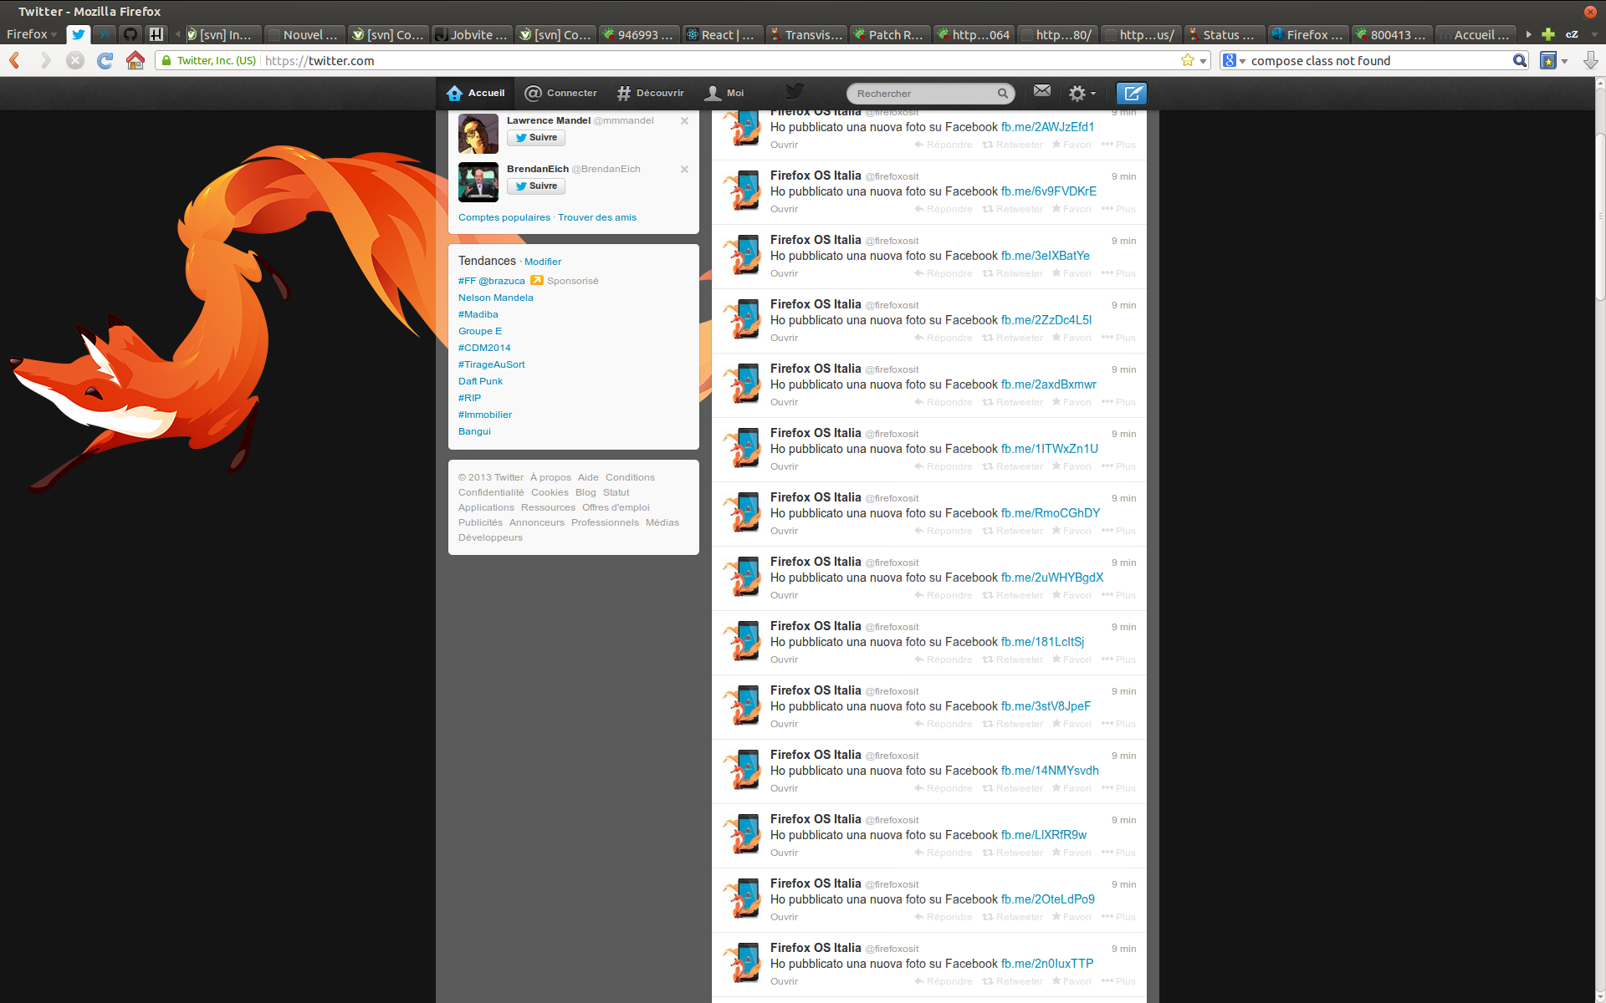Open the list all tabs dropdown
The height and width of the screenshot is (1003, 1606).
coord(1593,35)
